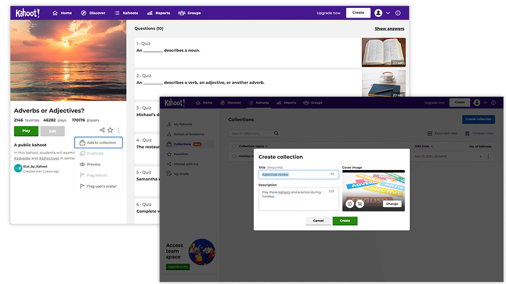Click the School of Awesome sidebar icon

pyautogui.click(x=169, y=134)
